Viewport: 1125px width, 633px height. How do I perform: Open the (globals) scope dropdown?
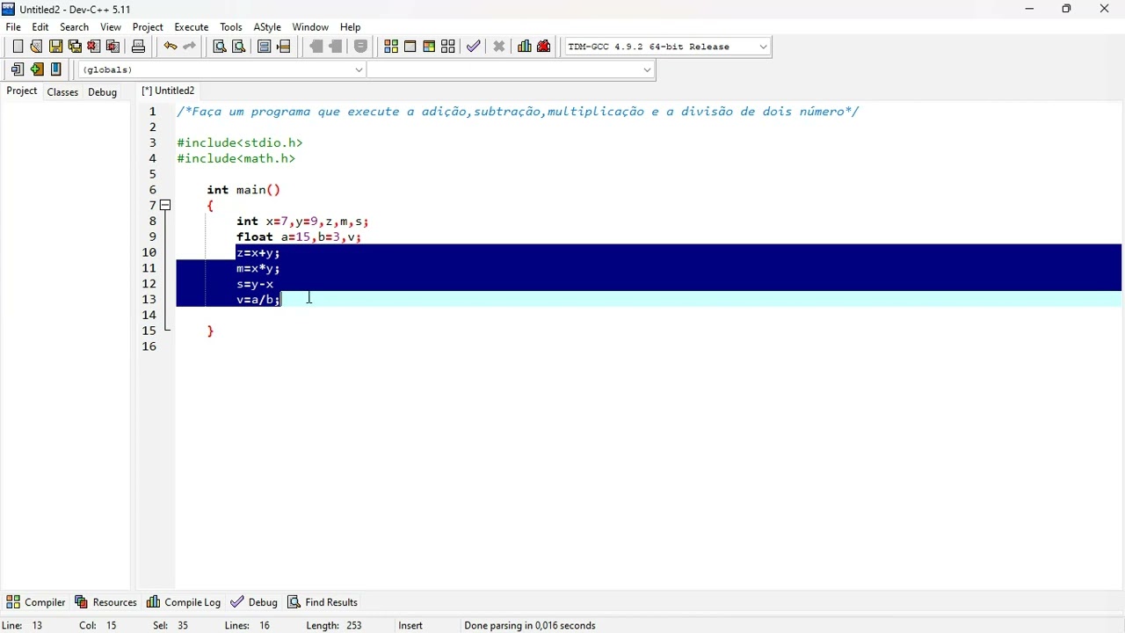222,69
